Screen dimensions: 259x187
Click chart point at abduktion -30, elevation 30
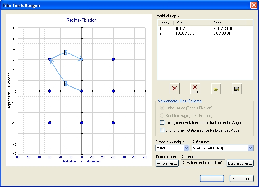(x=113, y=59)
